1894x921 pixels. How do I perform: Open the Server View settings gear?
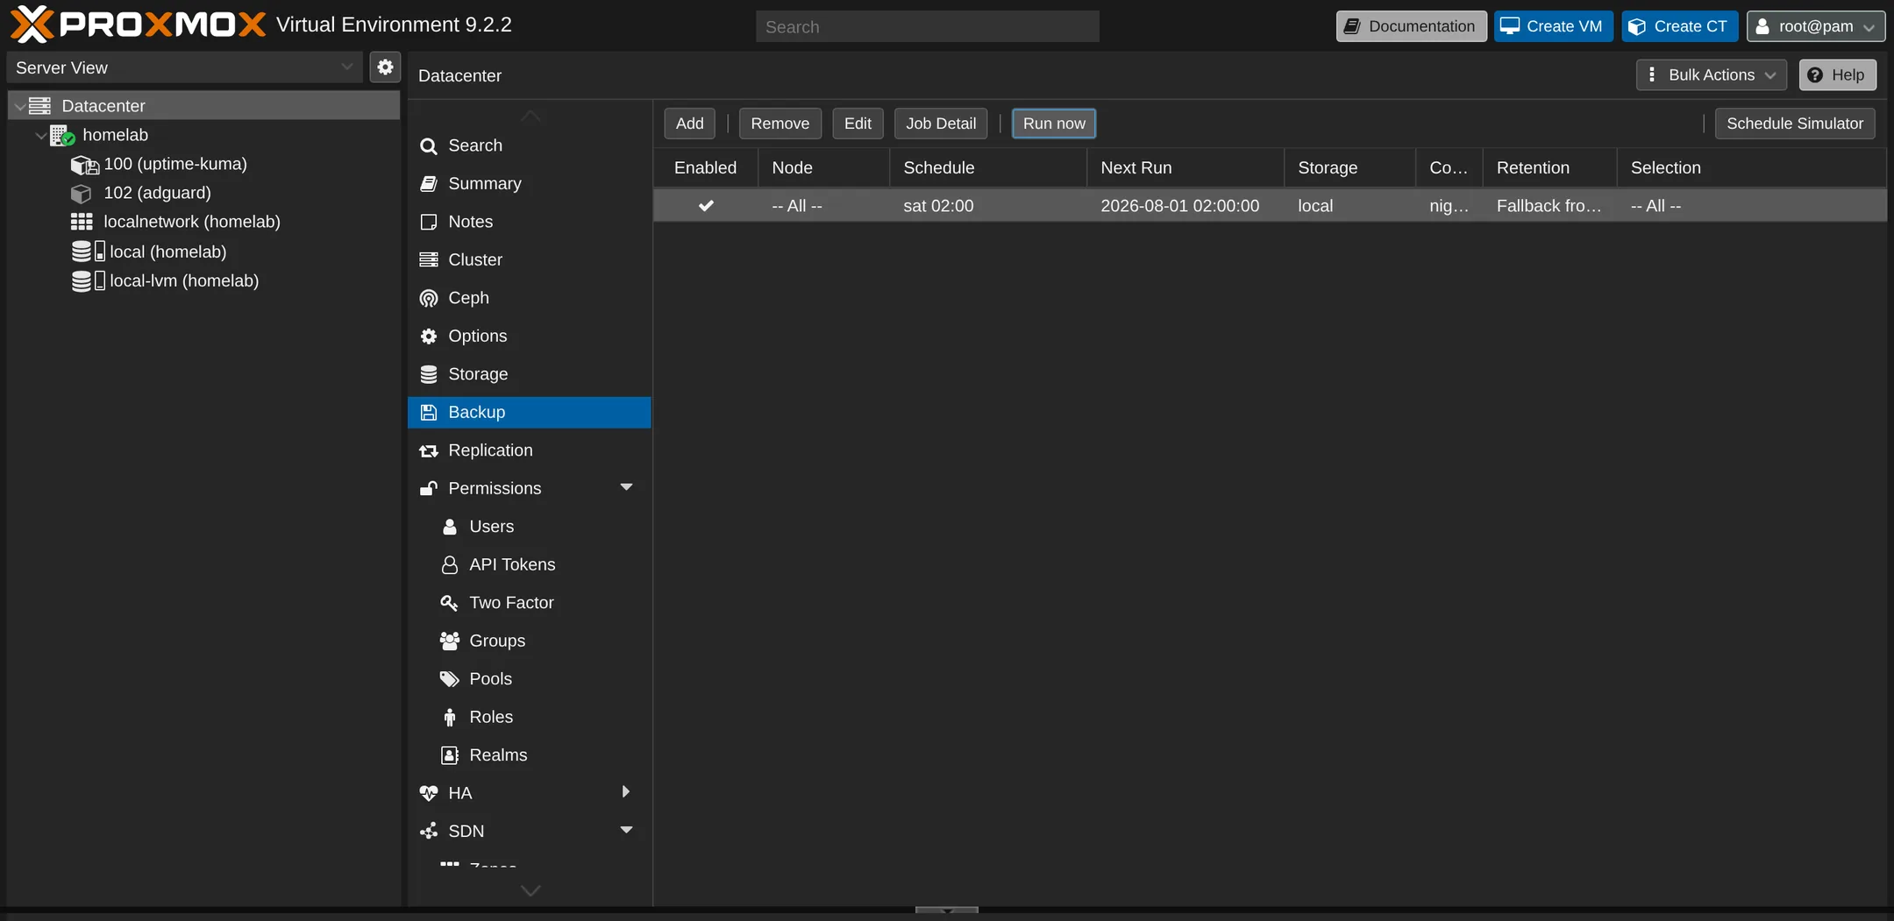pyautogui.click(x=385, y=67)
